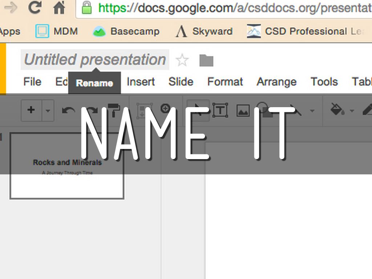Image resolution: width=372 pixels, height=279 pixels.
Task: Click the Untitled presentation title to rename
Action: click(x=95, y=60)
